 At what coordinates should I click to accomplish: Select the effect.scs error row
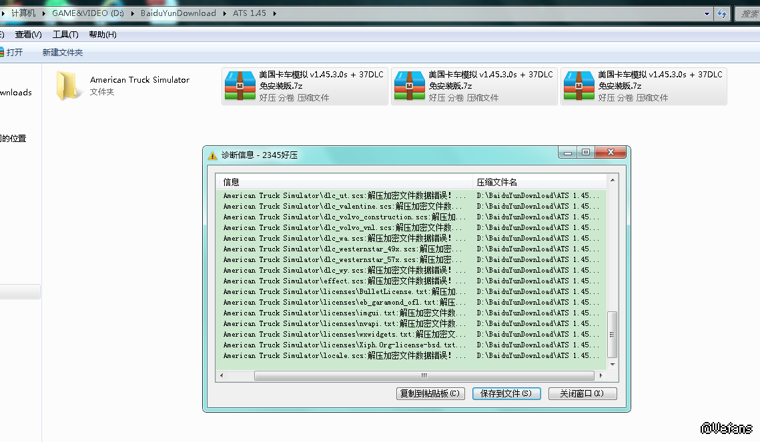pos(411,281)
